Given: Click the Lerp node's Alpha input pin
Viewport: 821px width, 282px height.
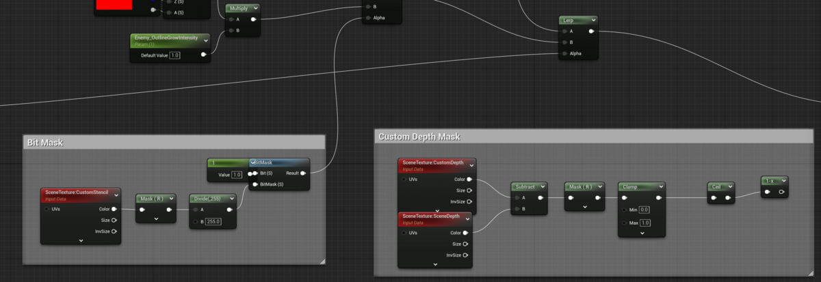Looking at the screenshot, I should pyautogui.click(x=564, y=53).
